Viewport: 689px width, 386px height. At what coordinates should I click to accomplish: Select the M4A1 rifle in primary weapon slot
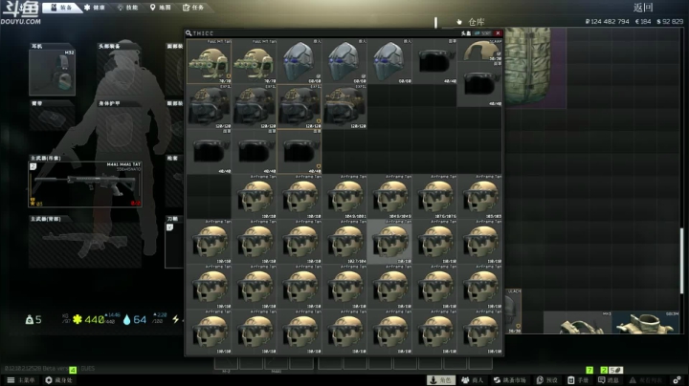pos(85,183)
